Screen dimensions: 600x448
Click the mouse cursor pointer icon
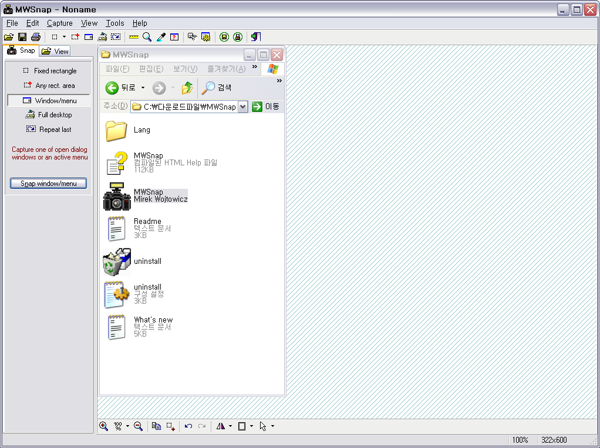pyautogui.click(x=263, y=426)
